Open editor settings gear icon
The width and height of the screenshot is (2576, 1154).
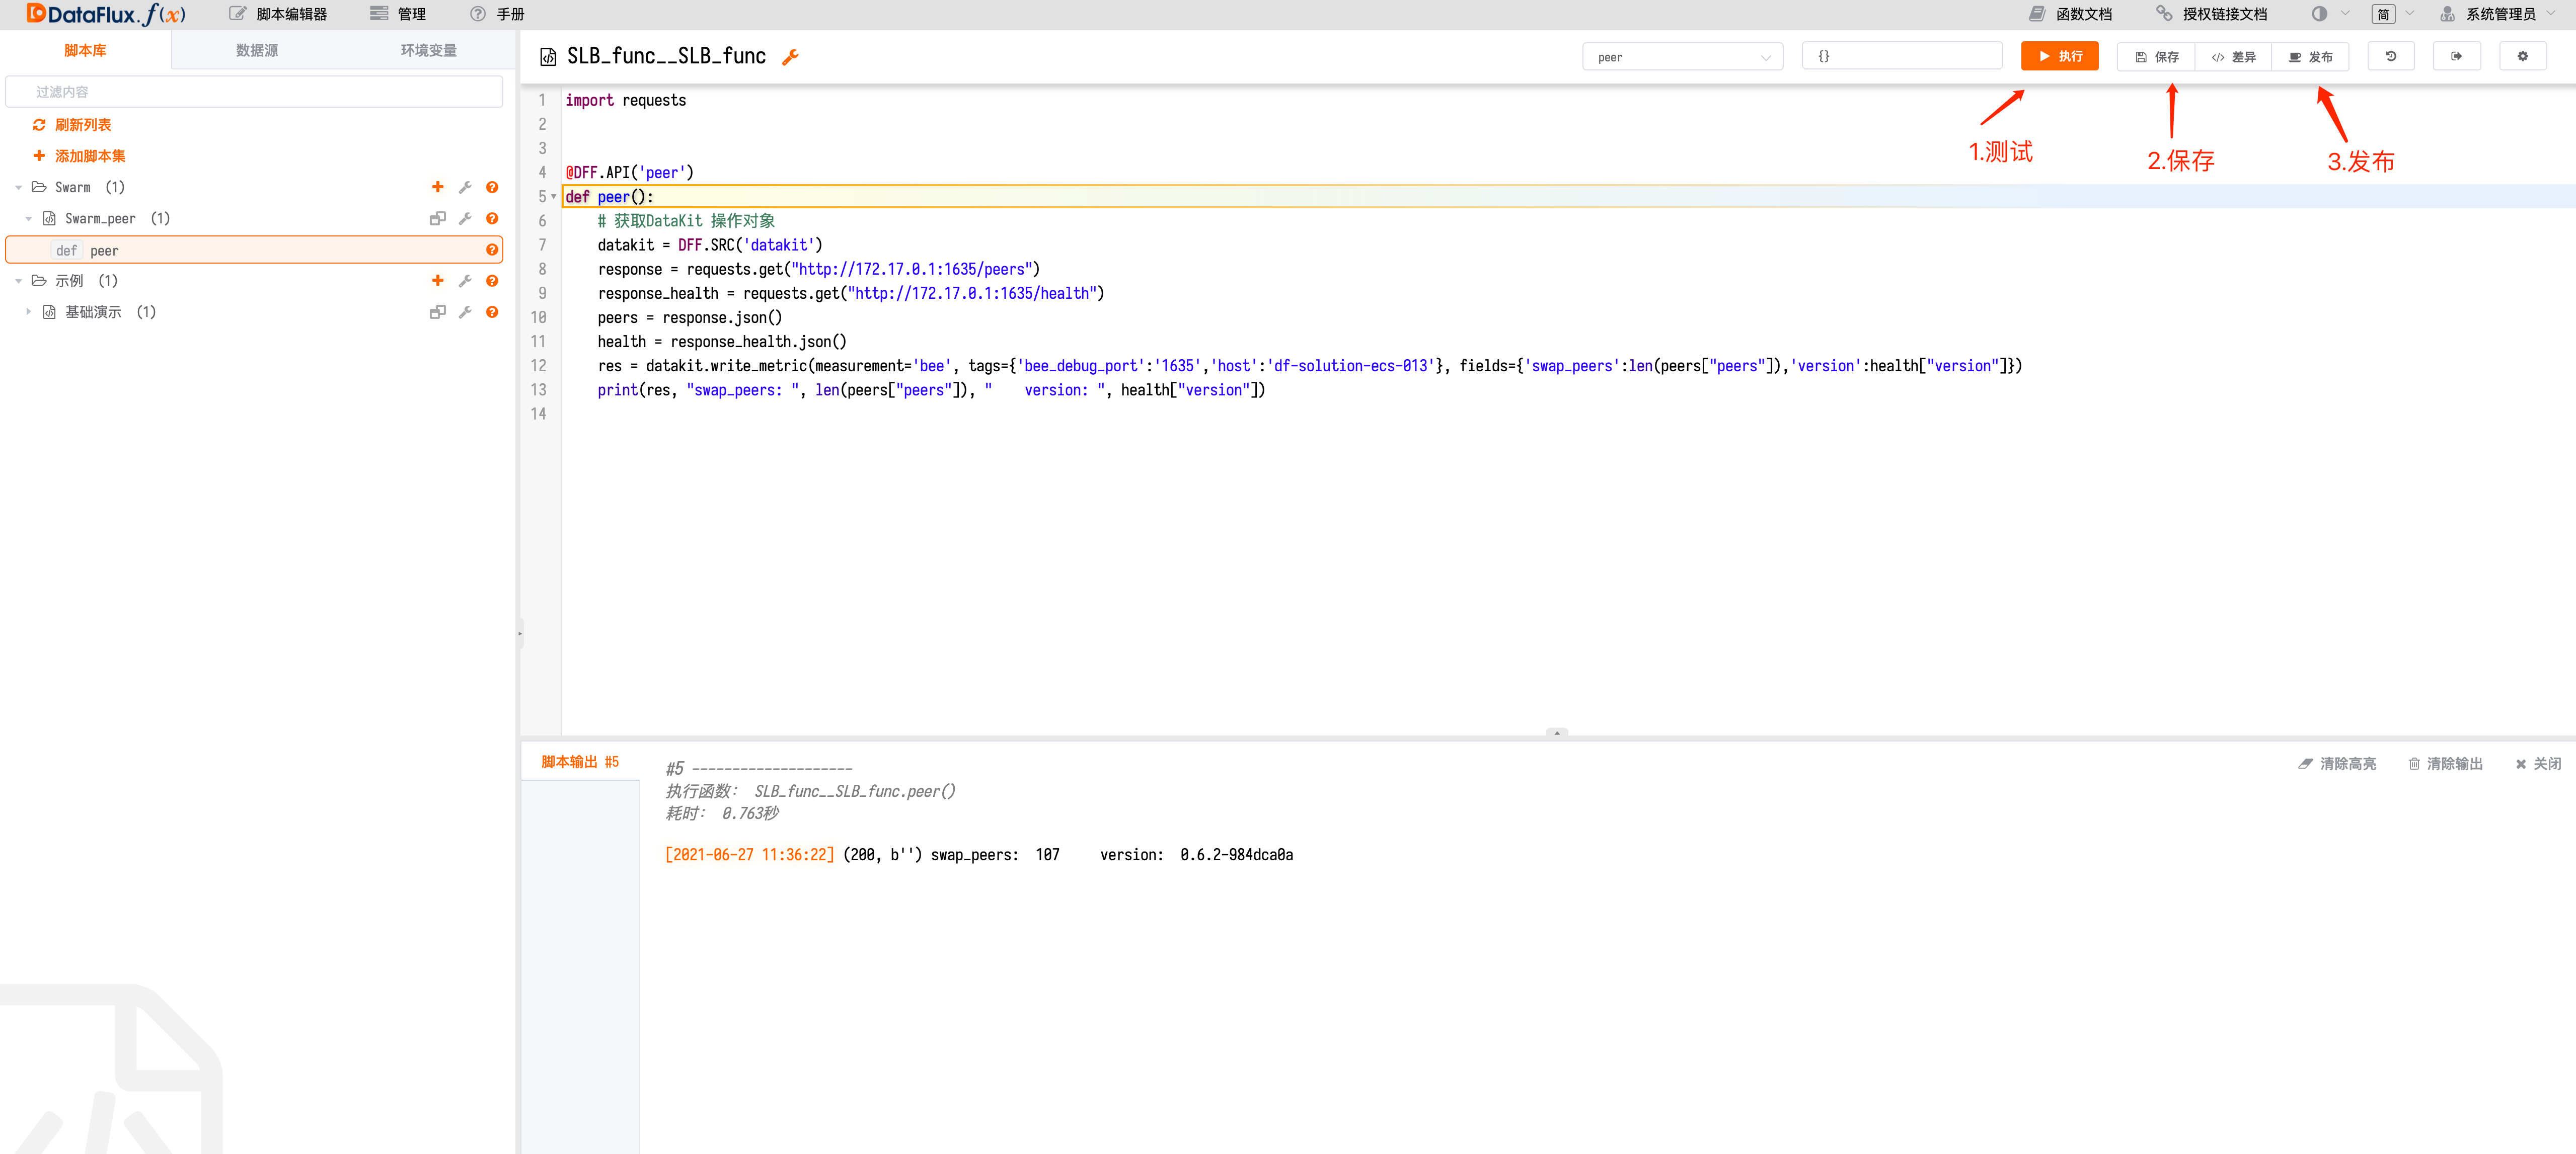pyautogui.click(x=2522, y=57)
